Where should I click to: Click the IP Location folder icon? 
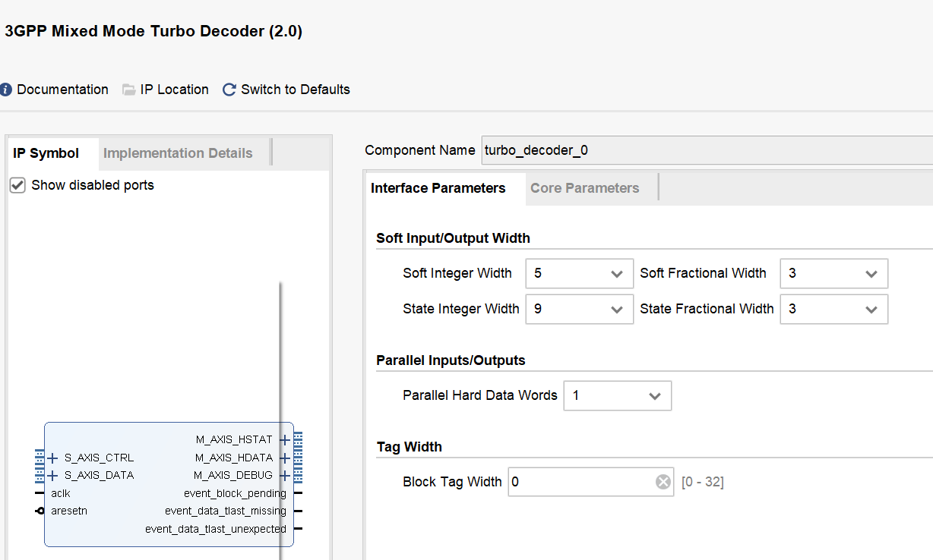click(x=129, y=90)
